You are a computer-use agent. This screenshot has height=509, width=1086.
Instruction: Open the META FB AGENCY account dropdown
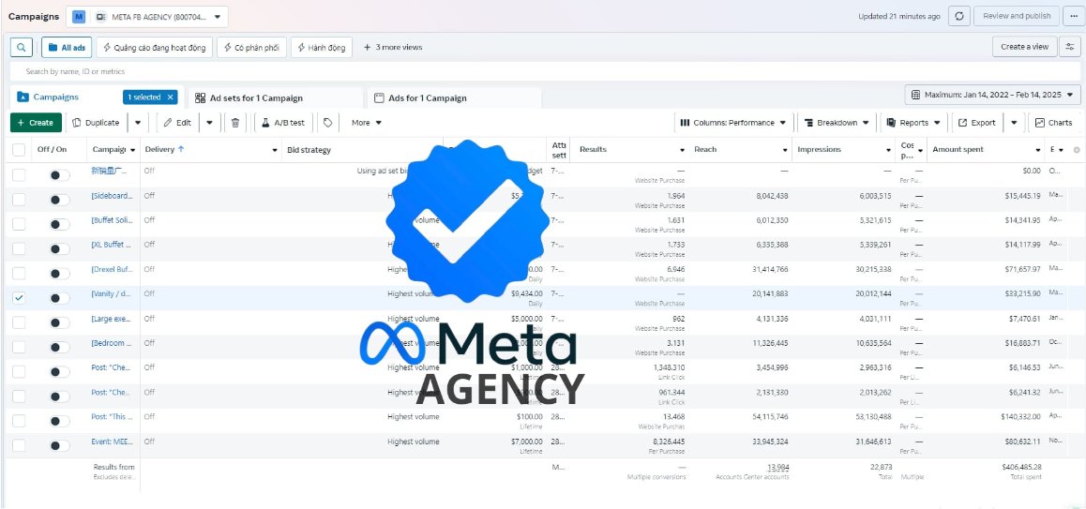147,16
